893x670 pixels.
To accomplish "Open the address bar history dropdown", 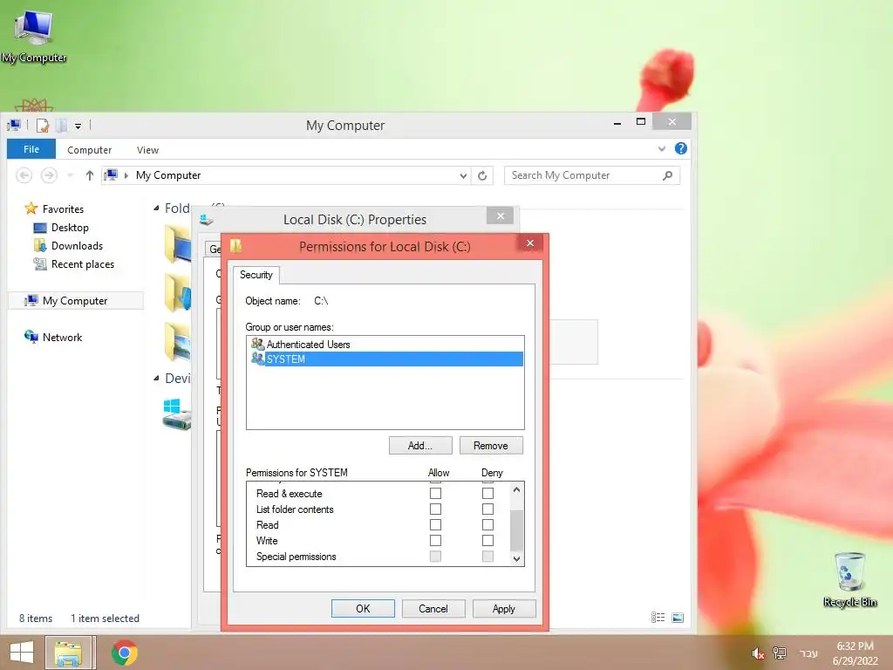I will (x=463, y=175).
